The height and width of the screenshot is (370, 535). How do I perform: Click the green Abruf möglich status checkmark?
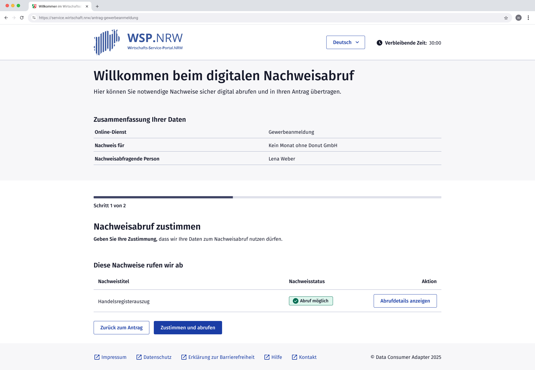click(x=296, y=301)
